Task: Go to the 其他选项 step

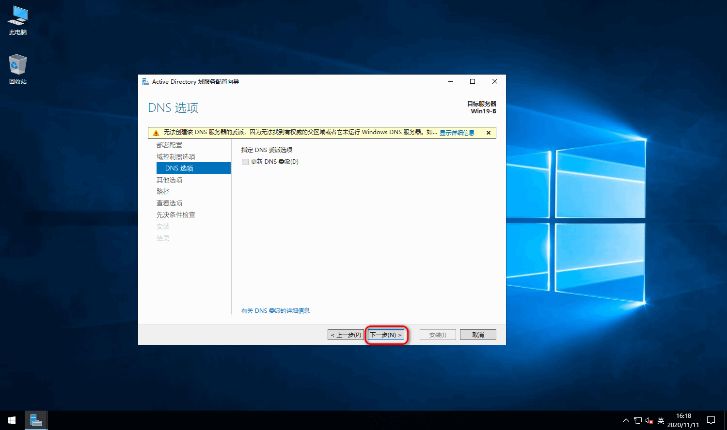Action: tap(169, 180)
